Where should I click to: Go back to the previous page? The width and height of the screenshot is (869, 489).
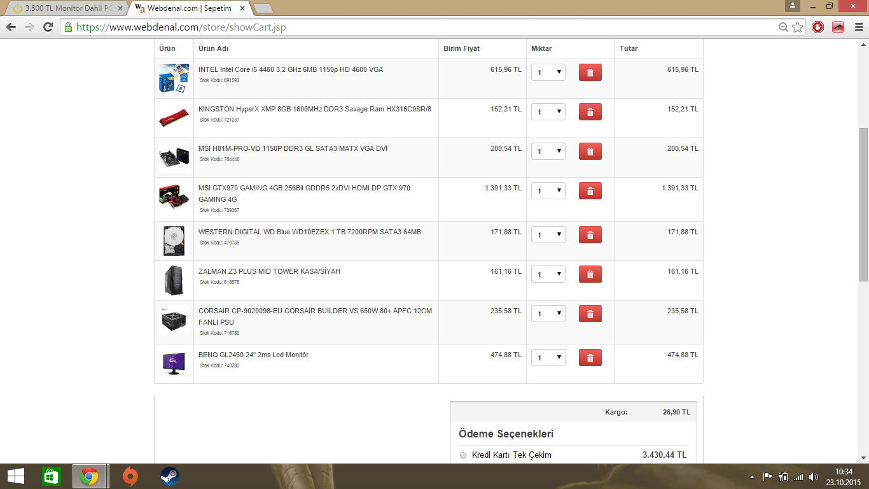coord(11,27)
